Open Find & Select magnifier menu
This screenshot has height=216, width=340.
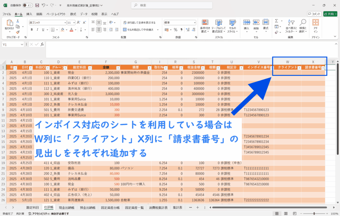coord(303,26)
